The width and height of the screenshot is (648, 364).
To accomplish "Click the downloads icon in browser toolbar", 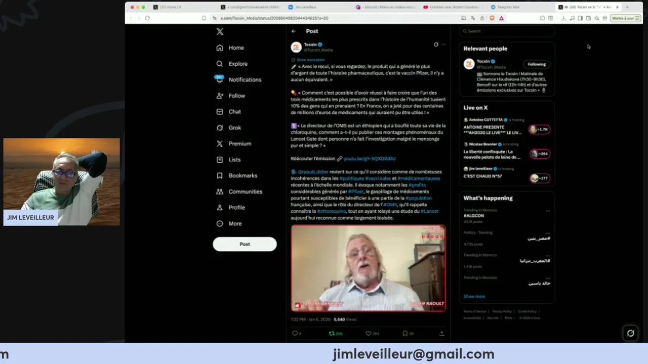I will click(563, 18).
